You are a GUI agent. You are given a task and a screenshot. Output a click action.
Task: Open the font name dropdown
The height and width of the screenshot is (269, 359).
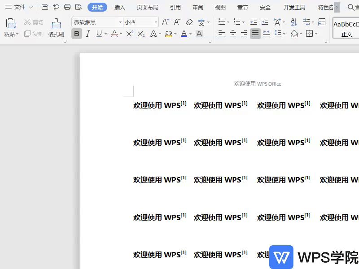click(120, 22)
